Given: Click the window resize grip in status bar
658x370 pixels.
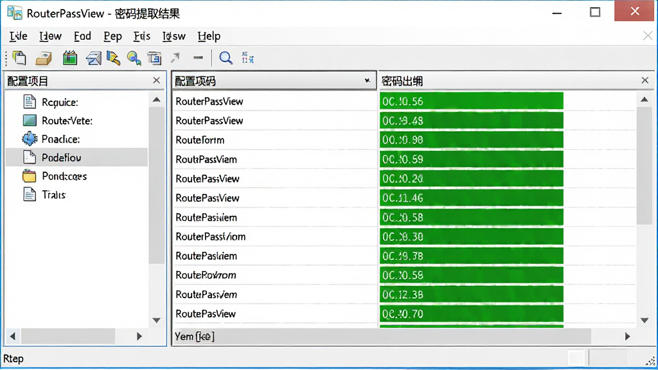Looking at the screenshot, I should (x=650, y=361).
